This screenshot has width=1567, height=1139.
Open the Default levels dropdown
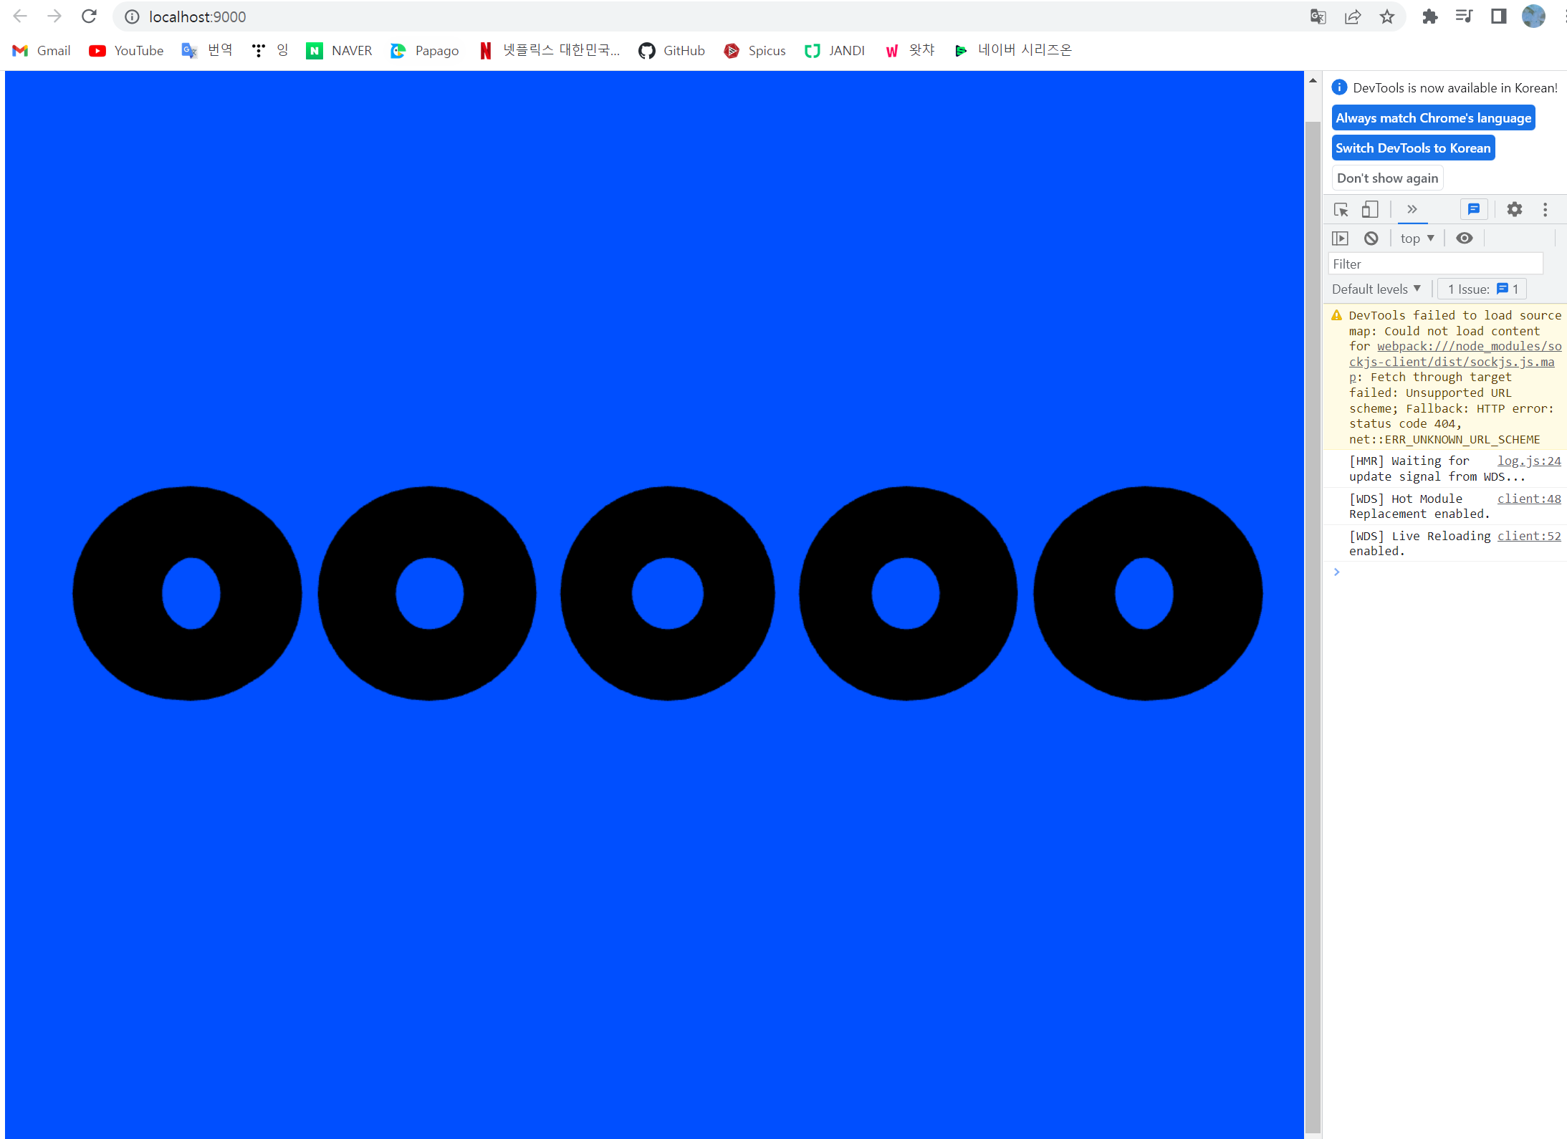1376,289
